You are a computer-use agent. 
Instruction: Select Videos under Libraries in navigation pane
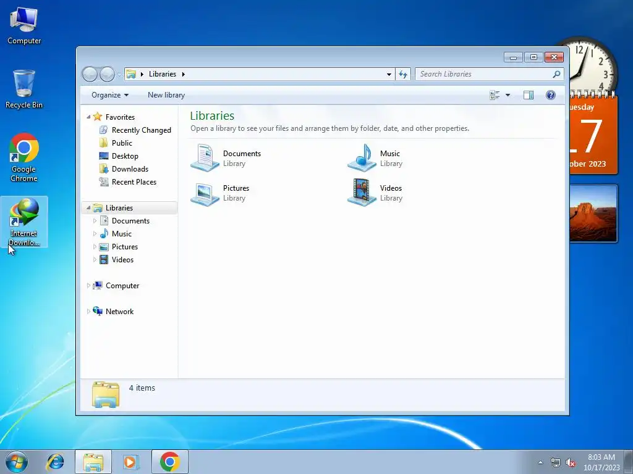pos(123,260)
